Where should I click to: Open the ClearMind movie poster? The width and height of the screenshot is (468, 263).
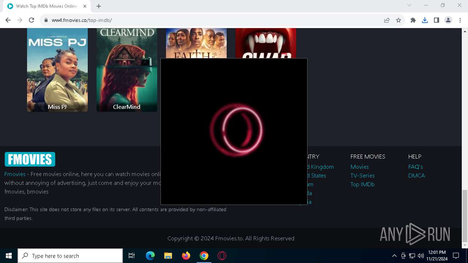pyautogui.click(x=127, y=70)
